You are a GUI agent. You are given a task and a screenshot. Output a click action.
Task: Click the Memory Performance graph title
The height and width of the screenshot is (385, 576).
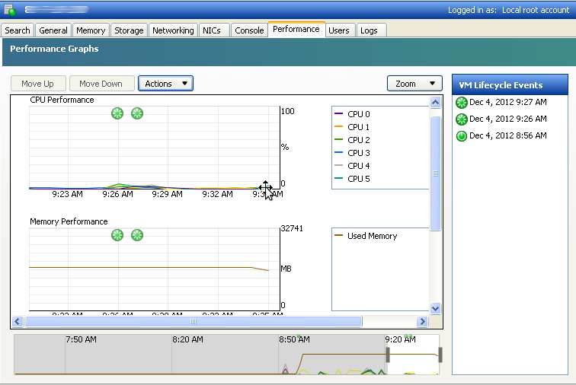pos(69,221)
